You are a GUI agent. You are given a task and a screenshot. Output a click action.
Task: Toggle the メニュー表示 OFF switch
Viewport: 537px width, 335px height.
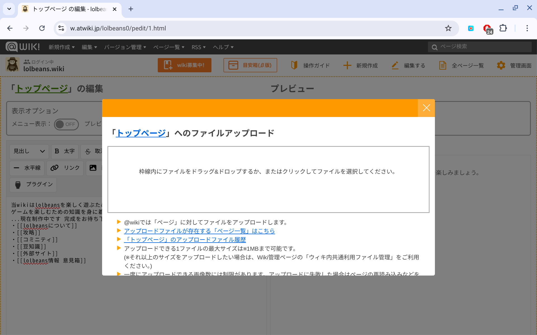click(x=66, y=124)
